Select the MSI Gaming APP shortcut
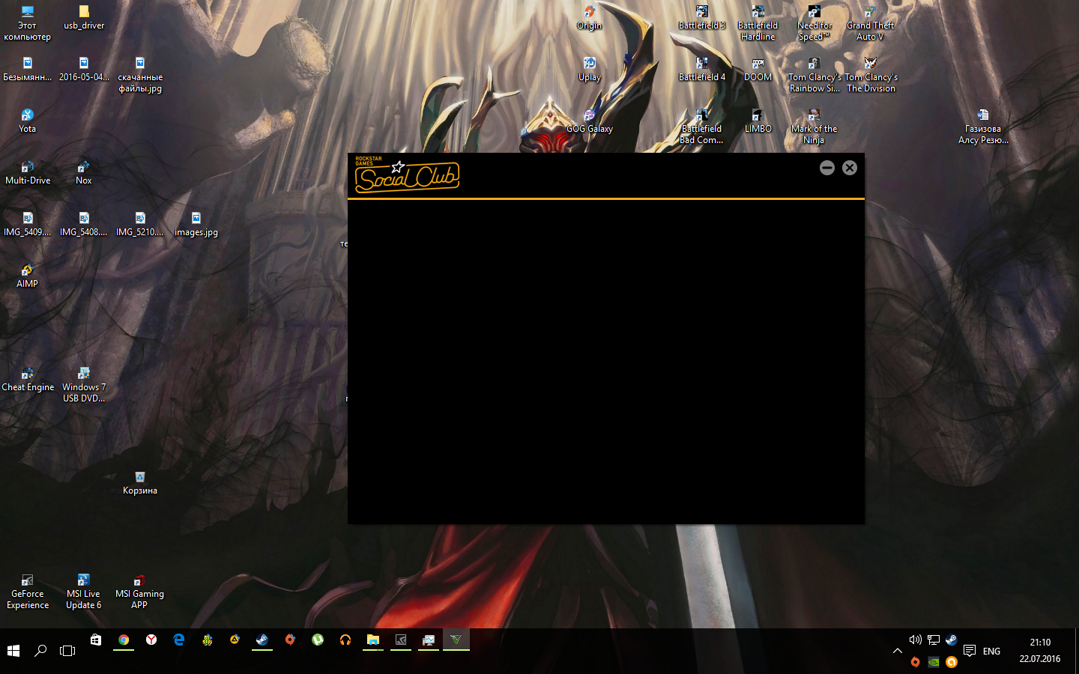The image size is (1079, 674). (x=139, y=592)
